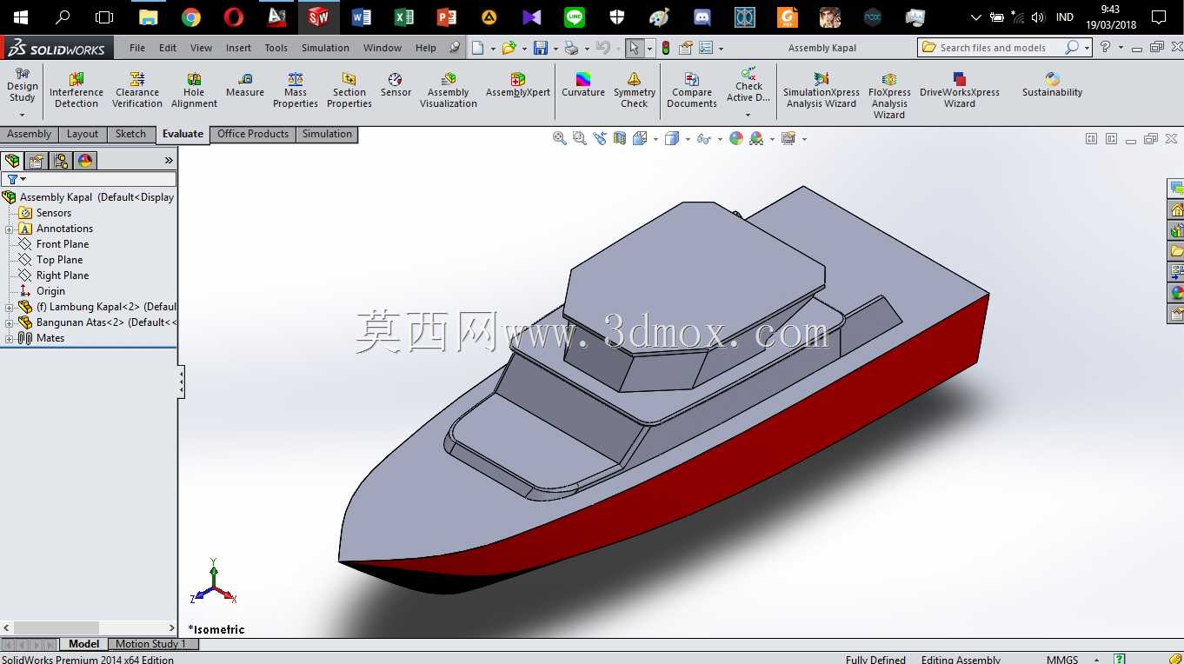Click the Sensor tool
The height and width of the screenshot is (664, 1184).
click(x=396, y=85)
